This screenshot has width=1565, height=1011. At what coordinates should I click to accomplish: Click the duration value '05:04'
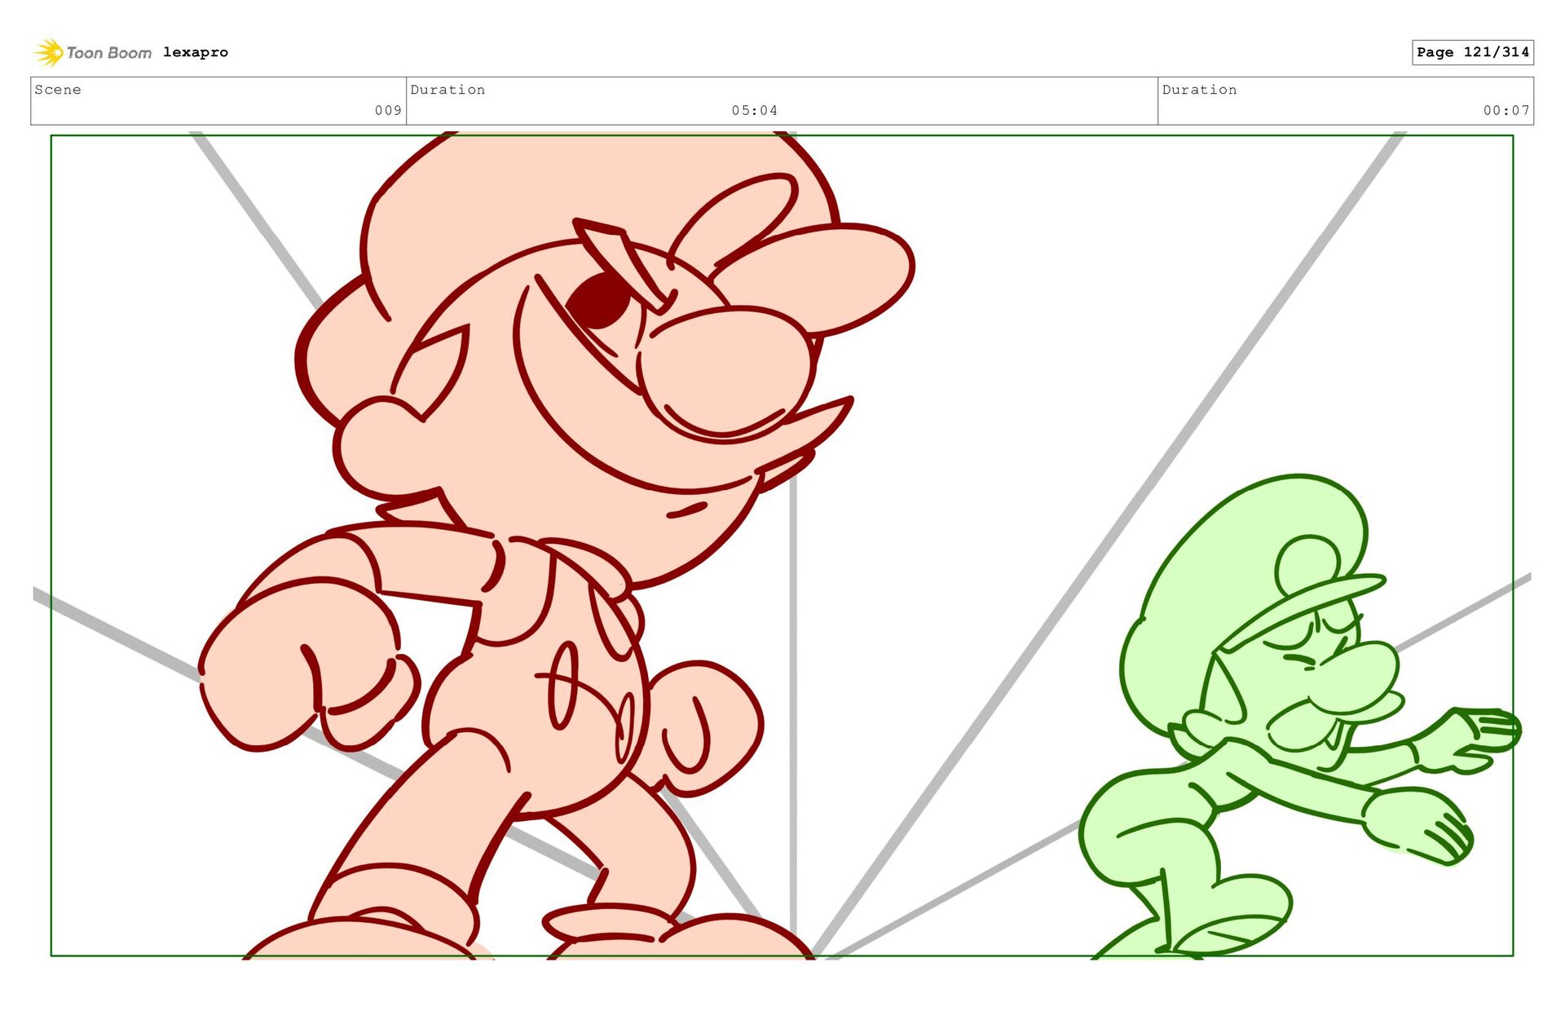click(754, 110)
